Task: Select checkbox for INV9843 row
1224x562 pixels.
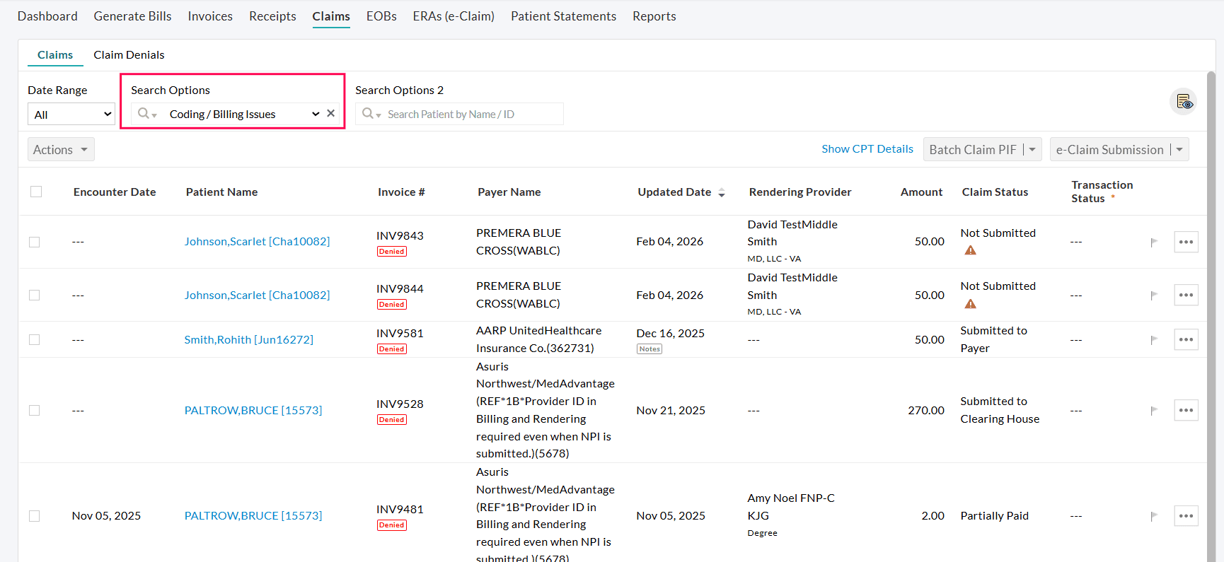Action: (34, 242)
